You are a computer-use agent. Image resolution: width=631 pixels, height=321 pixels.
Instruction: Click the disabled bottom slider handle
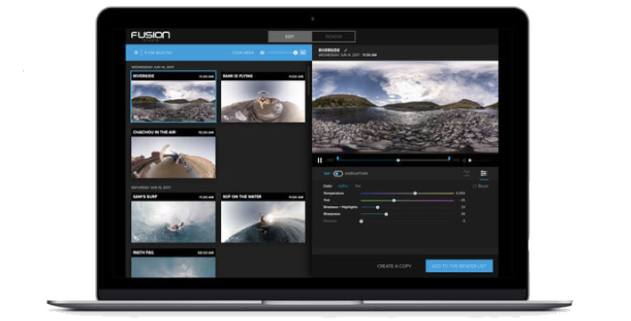361,221
